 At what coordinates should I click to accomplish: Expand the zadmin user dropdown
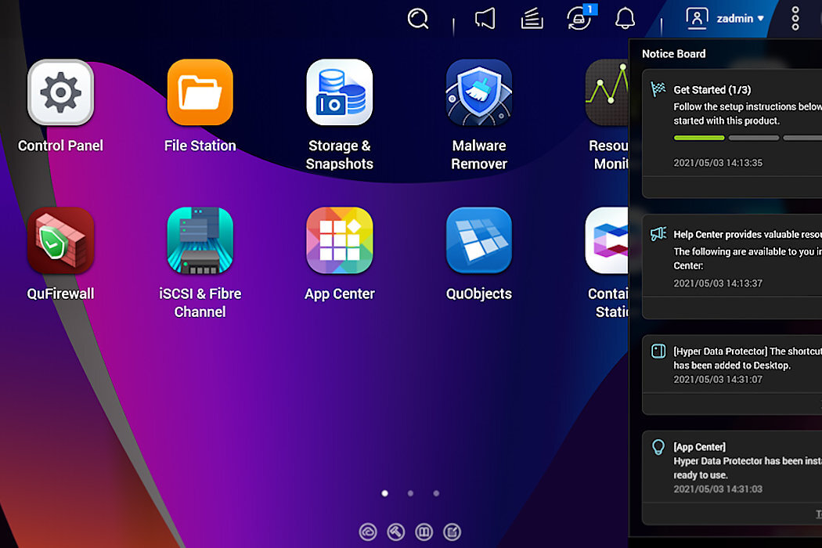coord(741,18)
